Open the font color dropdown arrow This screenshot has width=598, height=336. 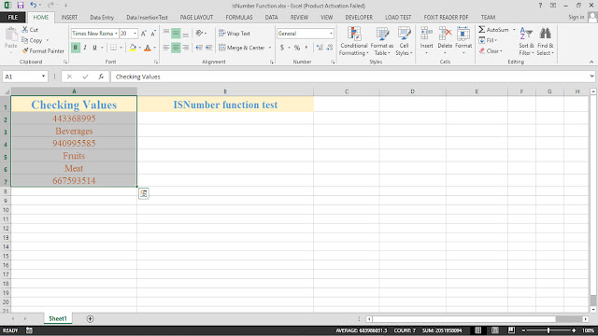[x=154, y=48]
